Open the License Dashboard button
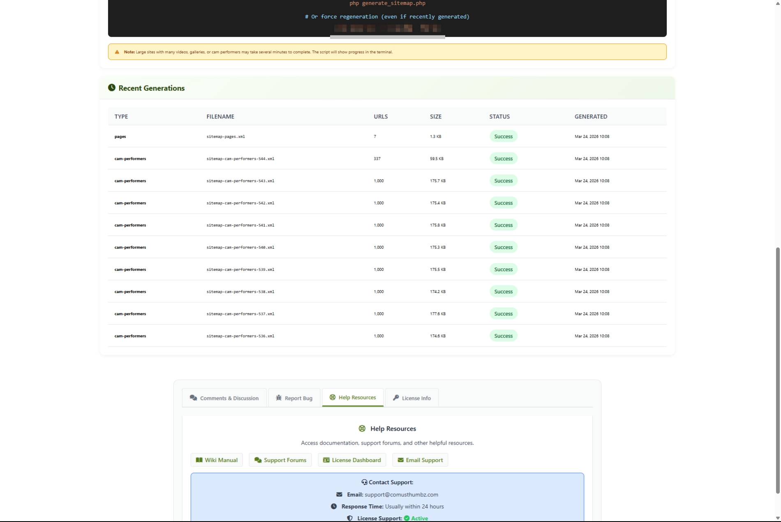The height and width of the screenshot is (522, 781). click(352, 460)
